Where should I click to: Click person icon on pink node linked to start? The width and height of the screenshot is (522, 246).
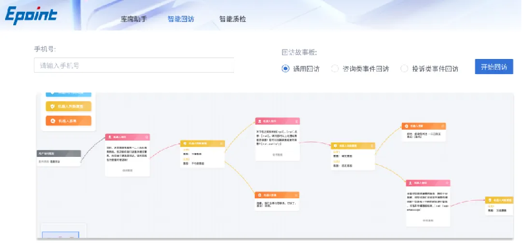pos(109,137)
